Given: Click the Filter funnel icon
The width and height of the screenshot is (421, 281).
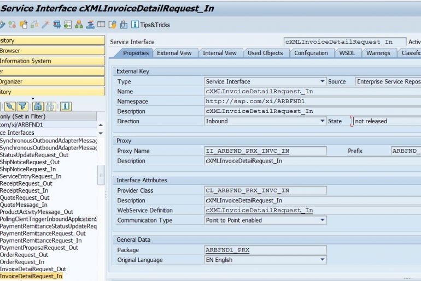Looking at the screenshot, I should tap(22, 106).
